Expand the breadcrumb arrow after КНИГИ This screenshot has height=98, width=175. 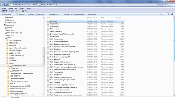pyautogui.click(x=38, y=5)
